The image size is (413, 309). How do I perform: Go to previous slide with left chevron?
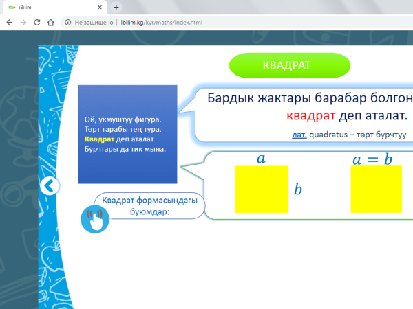[x=50, y=186]
